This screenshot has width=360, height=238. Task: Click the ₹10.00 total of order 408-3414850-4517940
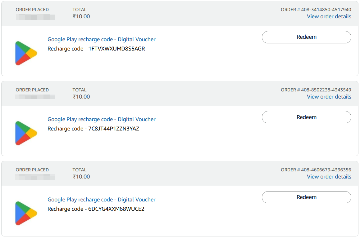click(x=81, y=16)
